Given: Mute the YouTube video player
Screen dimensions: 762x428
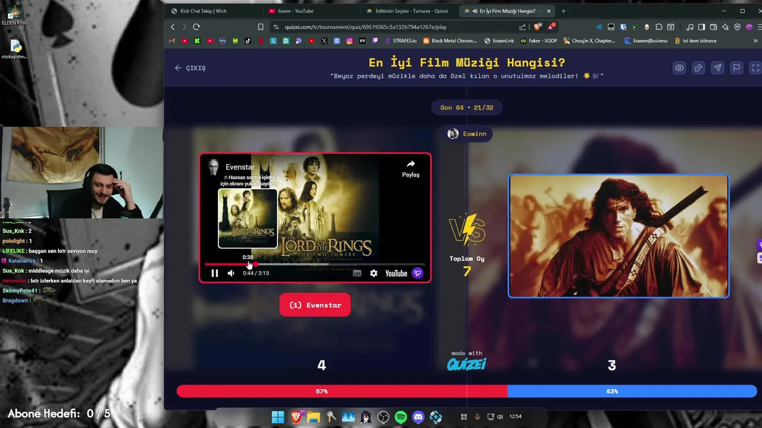Looking at the screenshot, I should pos(231,273).
